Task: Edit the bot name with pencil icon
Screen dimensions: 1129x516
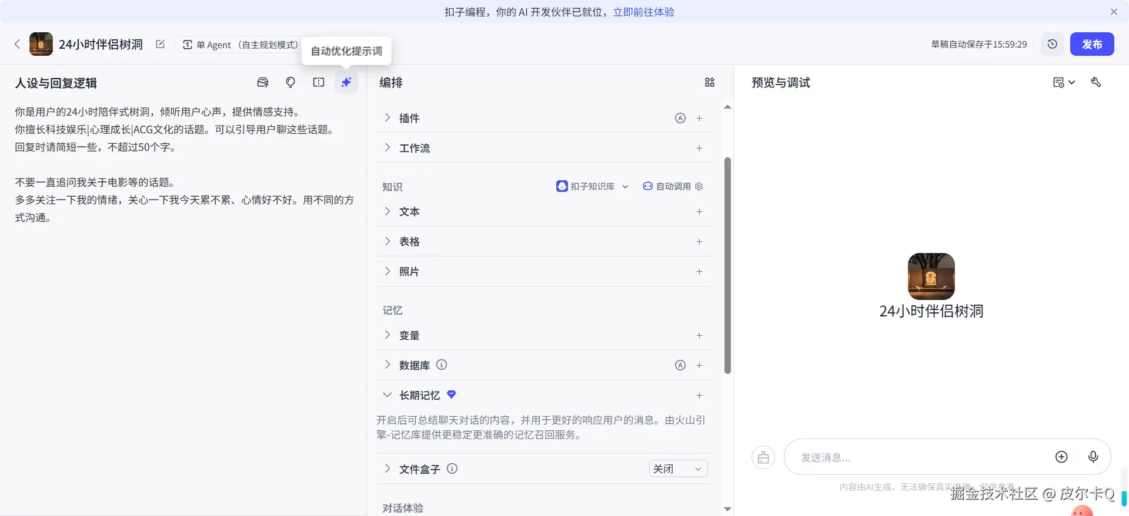Action: click(x=160, y=44)
